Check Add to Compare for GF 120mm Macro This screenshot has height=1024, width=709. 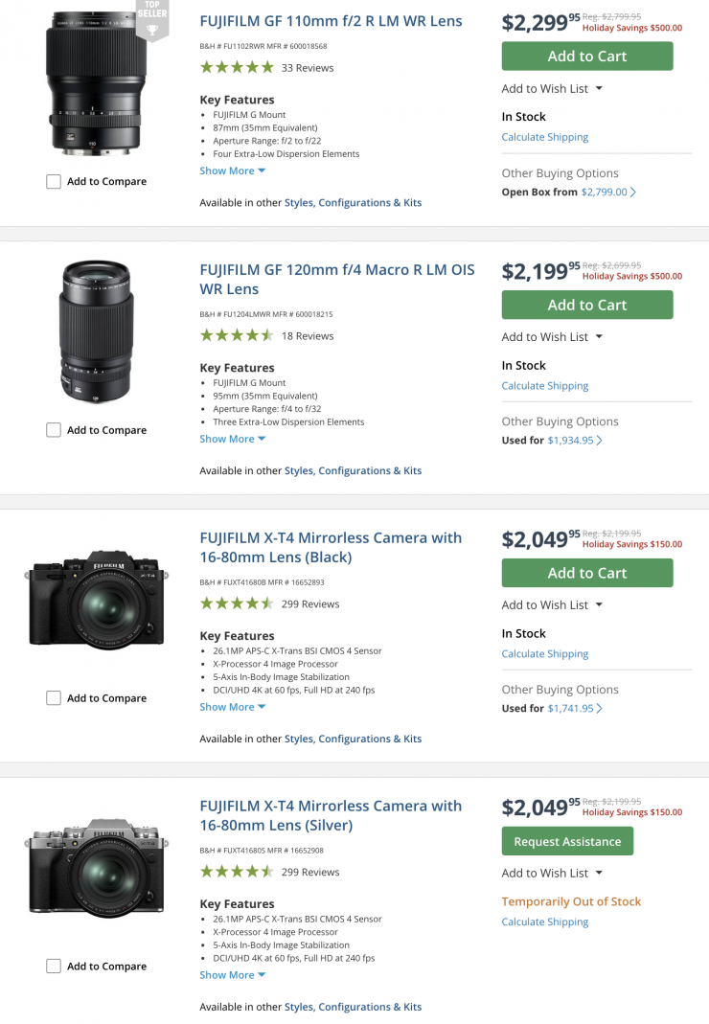[x=54, y=431]
